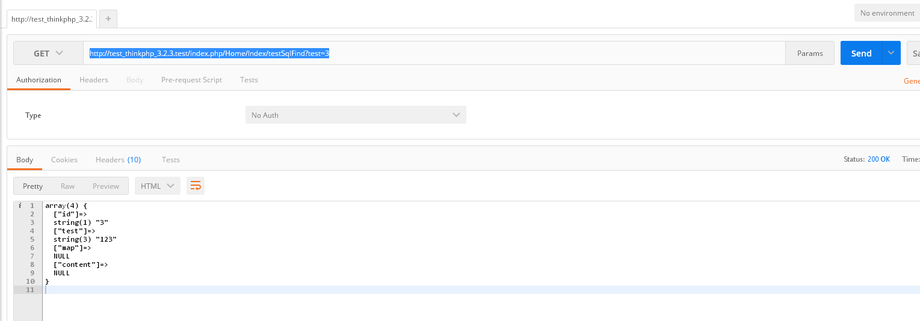Select the test_thinkphp request tab

pos(52,19)
